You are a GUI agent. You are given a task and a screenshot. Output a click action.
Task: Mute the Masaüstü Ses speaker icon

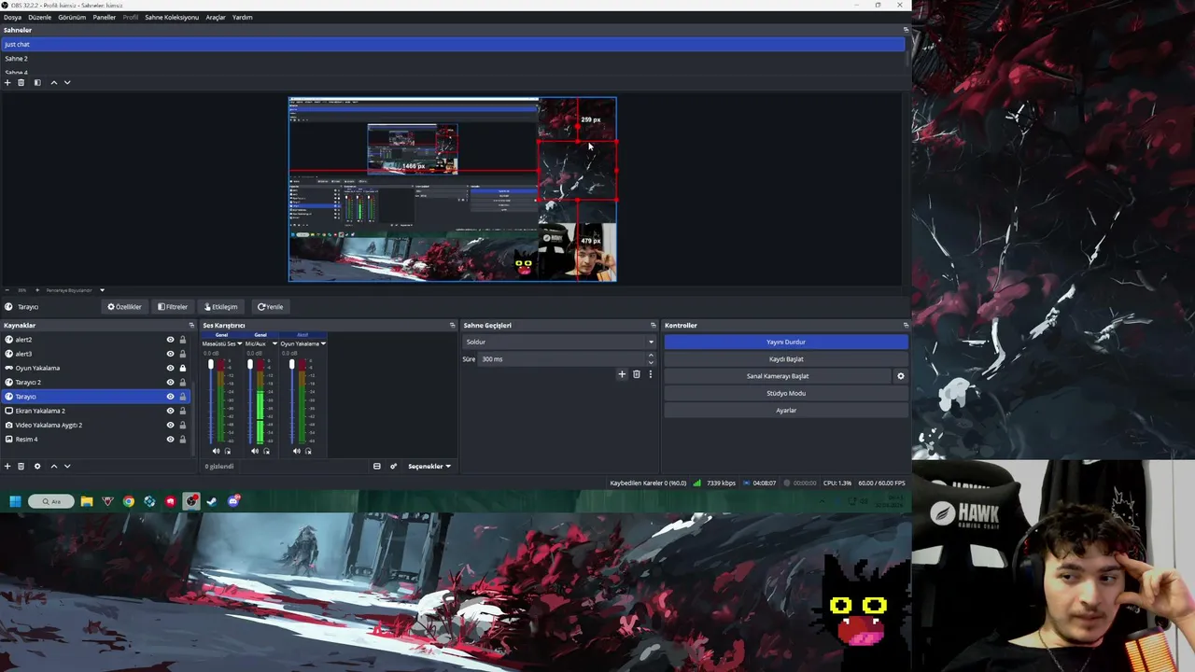click(216, 451)
